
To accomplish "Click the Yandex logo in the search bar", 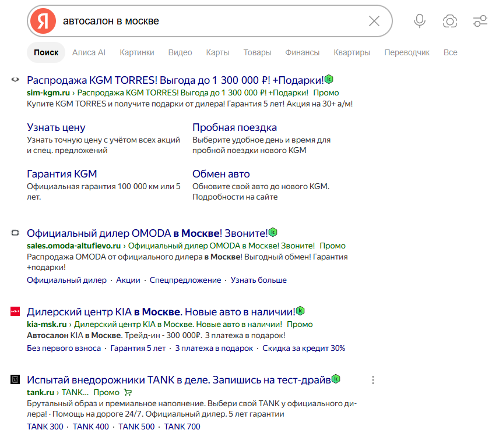I will click(43, 21).
